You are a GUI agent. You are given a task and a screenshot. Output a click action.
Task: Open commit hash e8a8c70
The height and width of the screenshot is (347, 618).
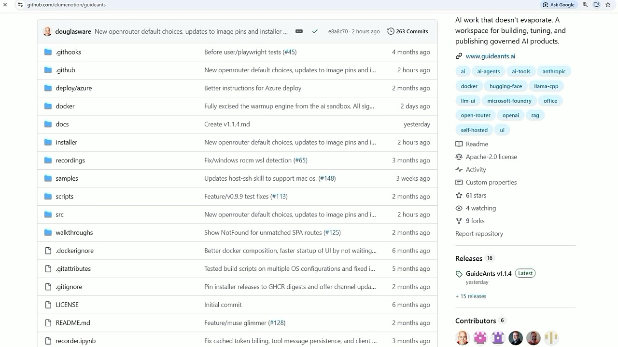(x=338, y=31)
